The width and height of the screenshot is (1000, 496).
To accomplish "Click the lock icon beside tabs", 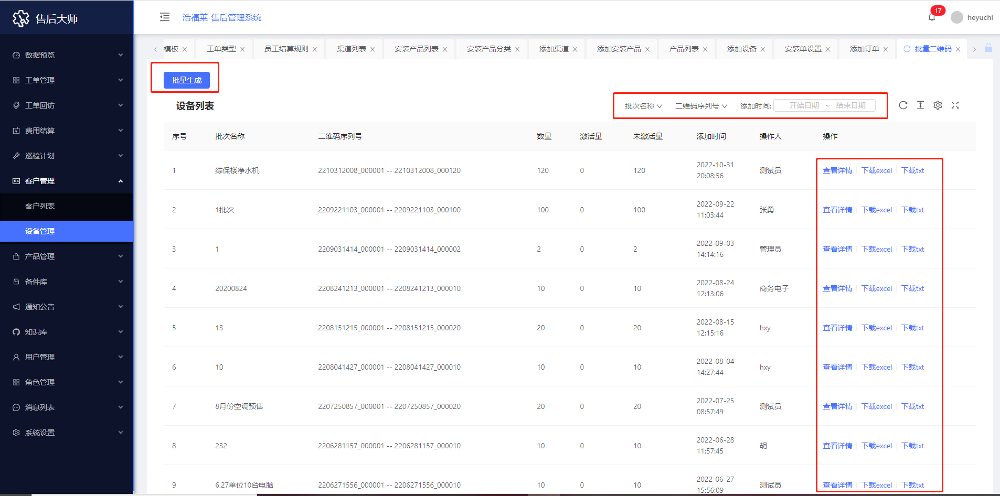I will coord(988,48).
